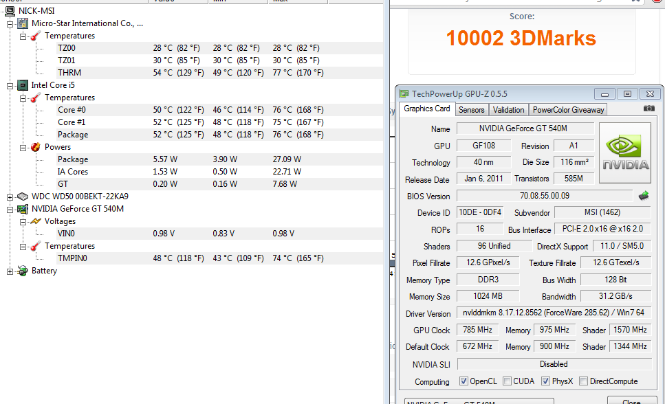This screenshot has width=665, height=404.
Task: Toggle the OpenCL checkbox
Action: (x=464, y=381)
